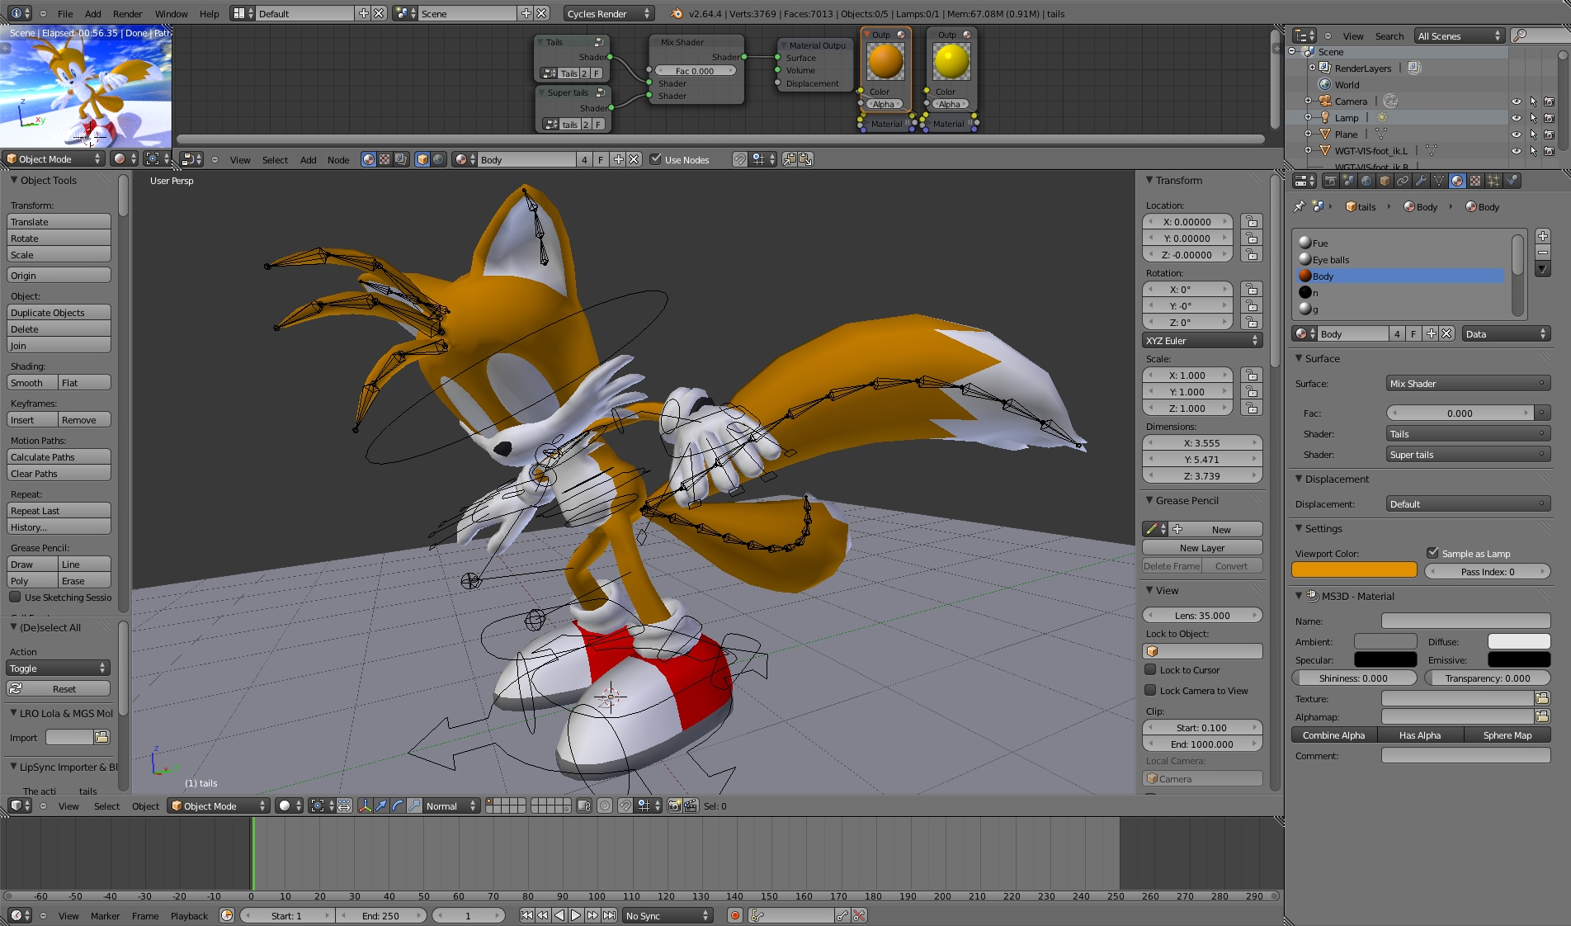Collapse the Transform panel in N-sidebar
This screenshot has height=926, width=1571.
1149,180
